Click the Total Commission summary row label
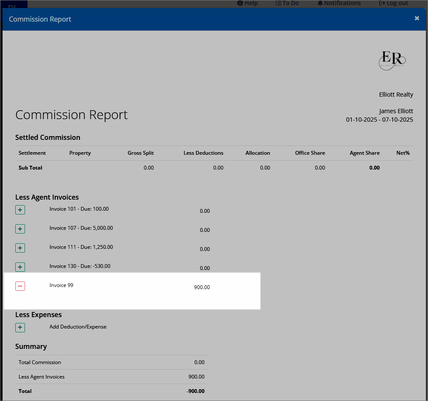The width and height of the screenshot is (428, 401). (x=40, y=362)
